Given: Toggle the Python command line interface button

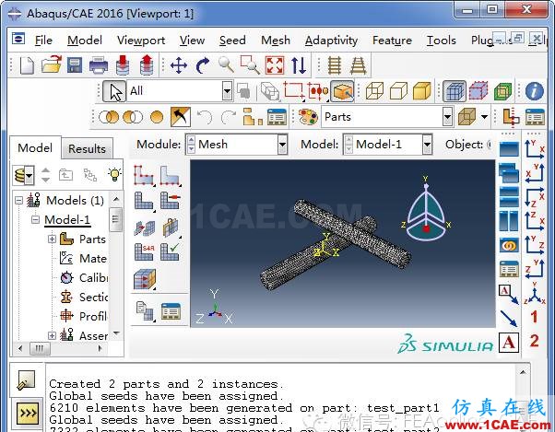Looking at the screenshot, I should click(x=28, y=413).
